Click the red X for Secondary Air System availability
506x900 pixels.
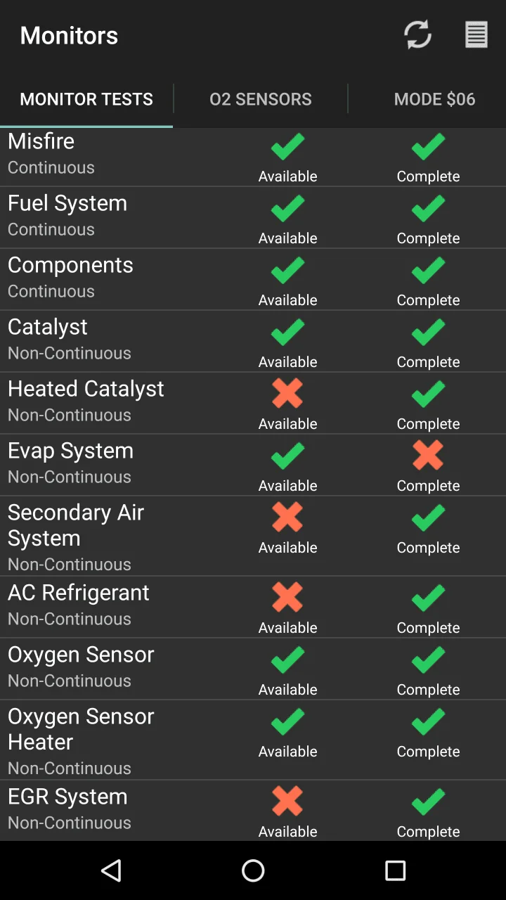[287, 517]
